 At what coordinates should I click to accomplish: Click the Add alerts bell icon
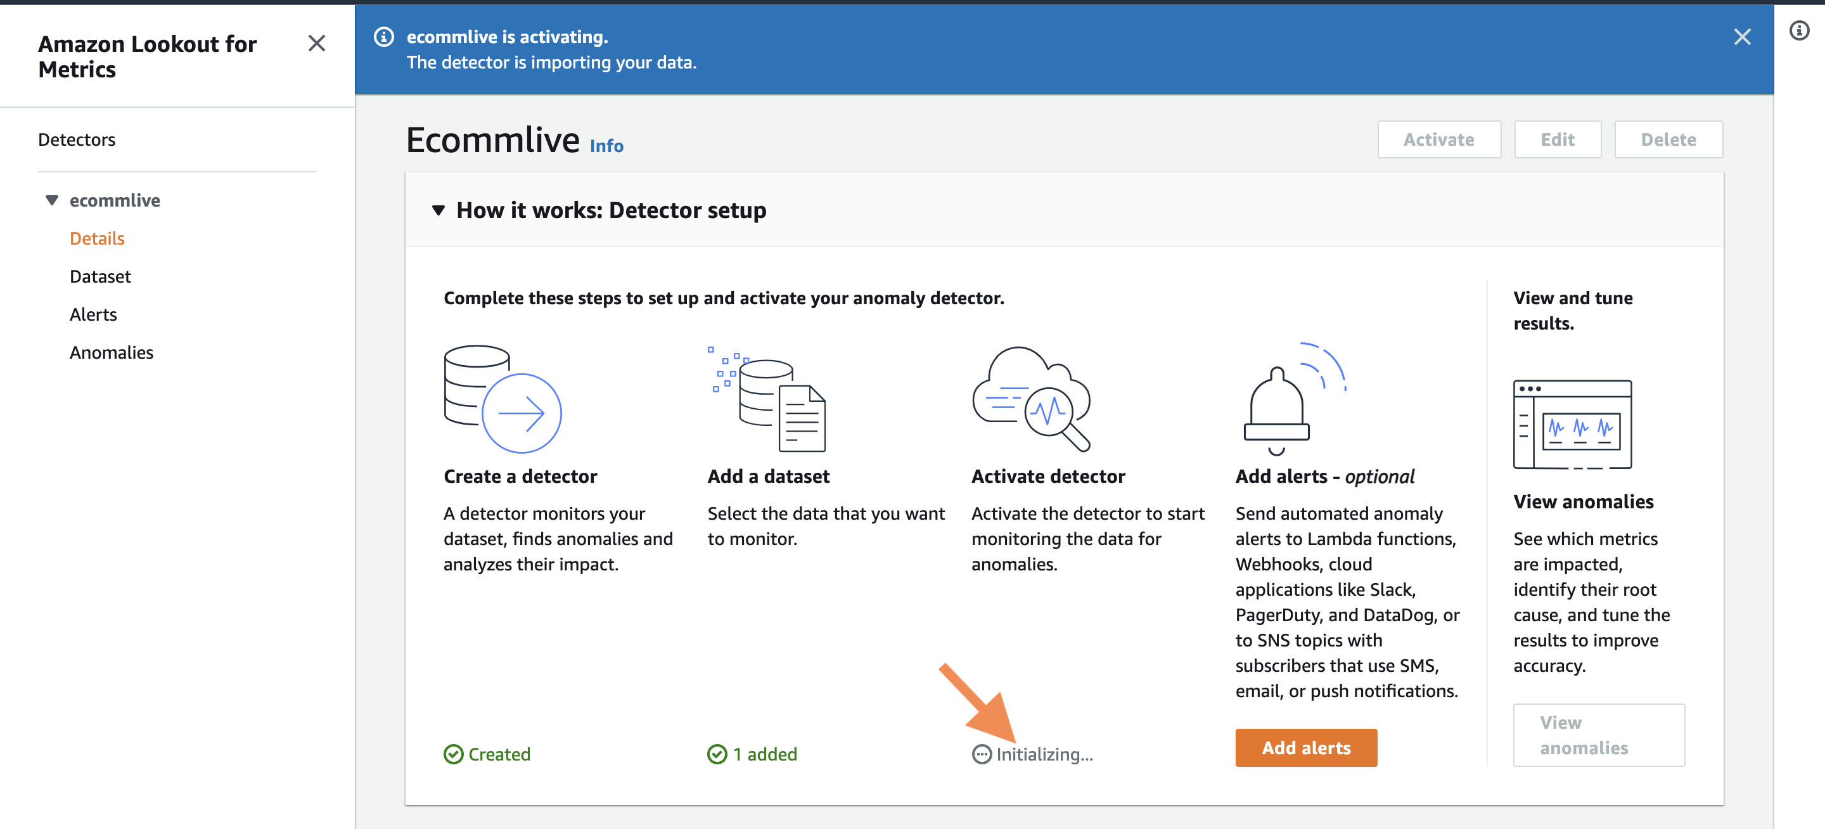click(1295, 399)
